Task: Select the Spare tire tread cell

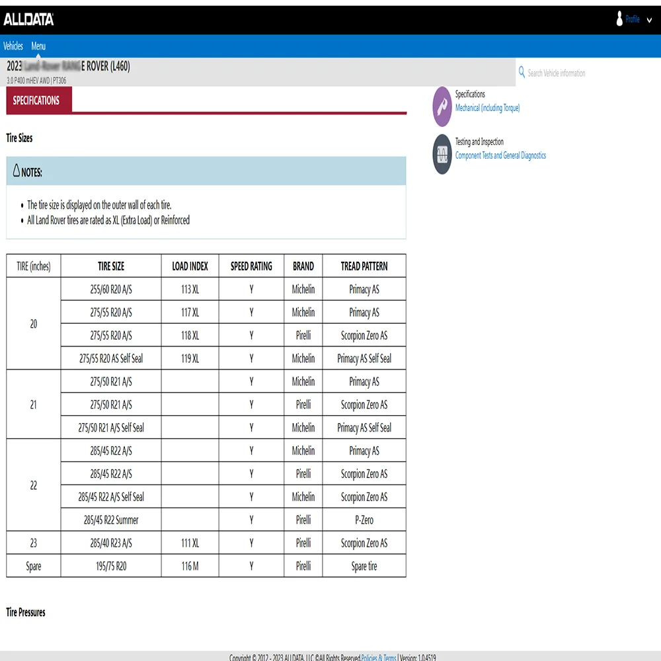Action: (364, 566)
